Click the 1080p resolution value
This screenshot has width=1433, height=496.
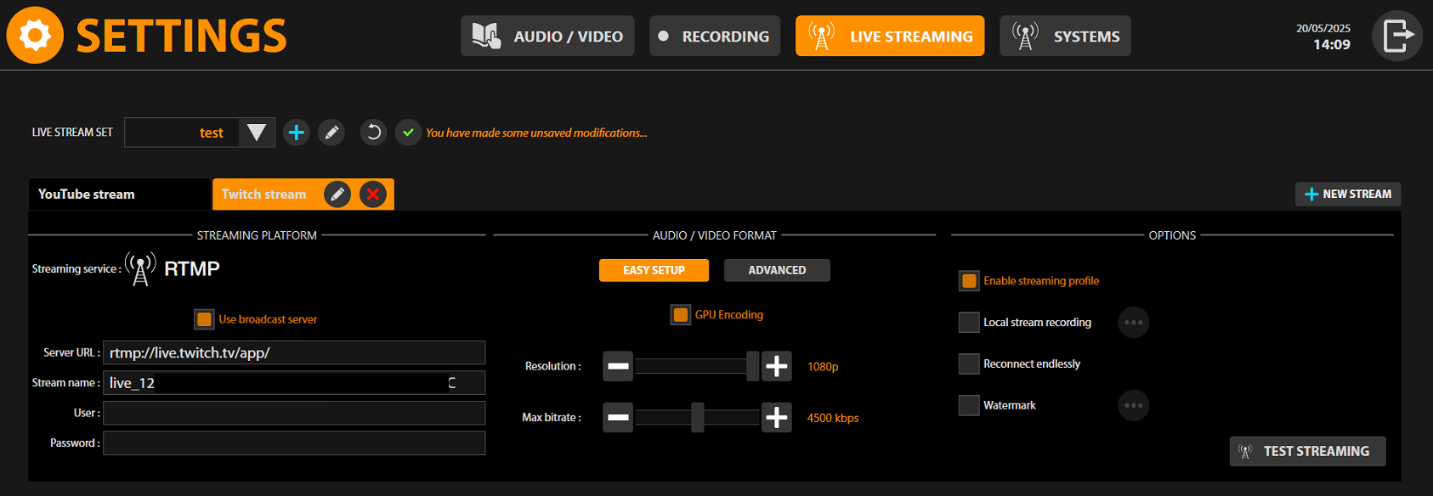click(823, 367)
